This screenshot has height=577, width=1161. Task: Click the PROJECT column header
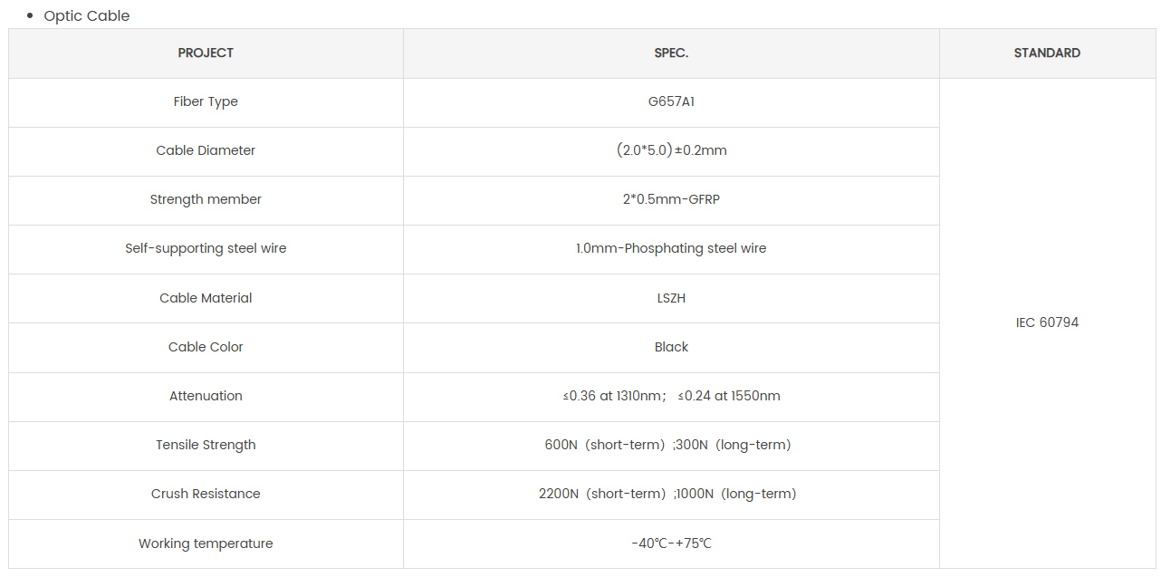point(206,53)
